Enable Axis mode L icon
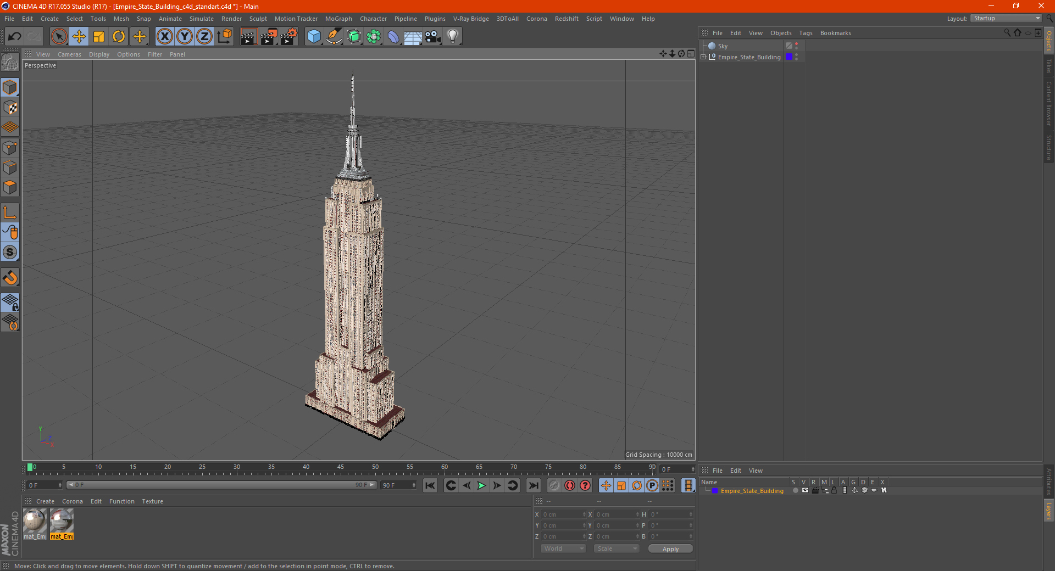 click(10, 212)
